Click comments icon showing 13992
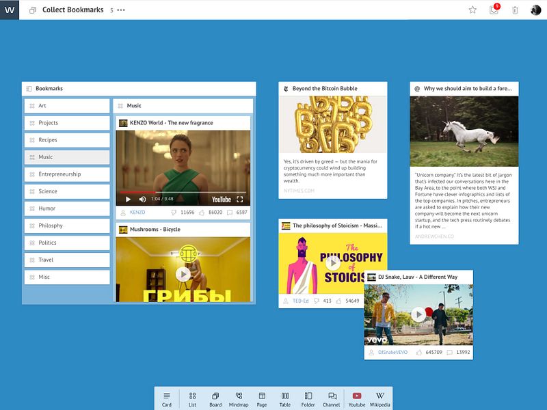 [x=450, y=352]
